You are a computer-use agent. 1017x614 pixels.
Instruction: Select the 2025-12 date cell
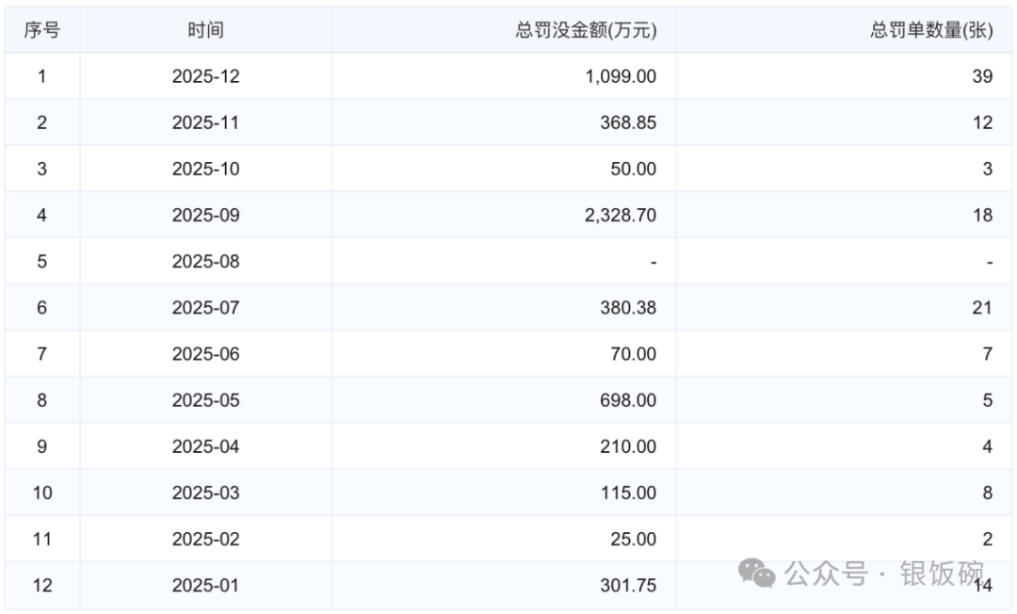[x=205, y=76]
